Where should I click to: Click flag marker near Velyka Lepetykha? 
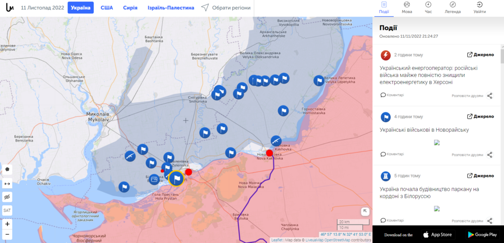pos(319,80)
